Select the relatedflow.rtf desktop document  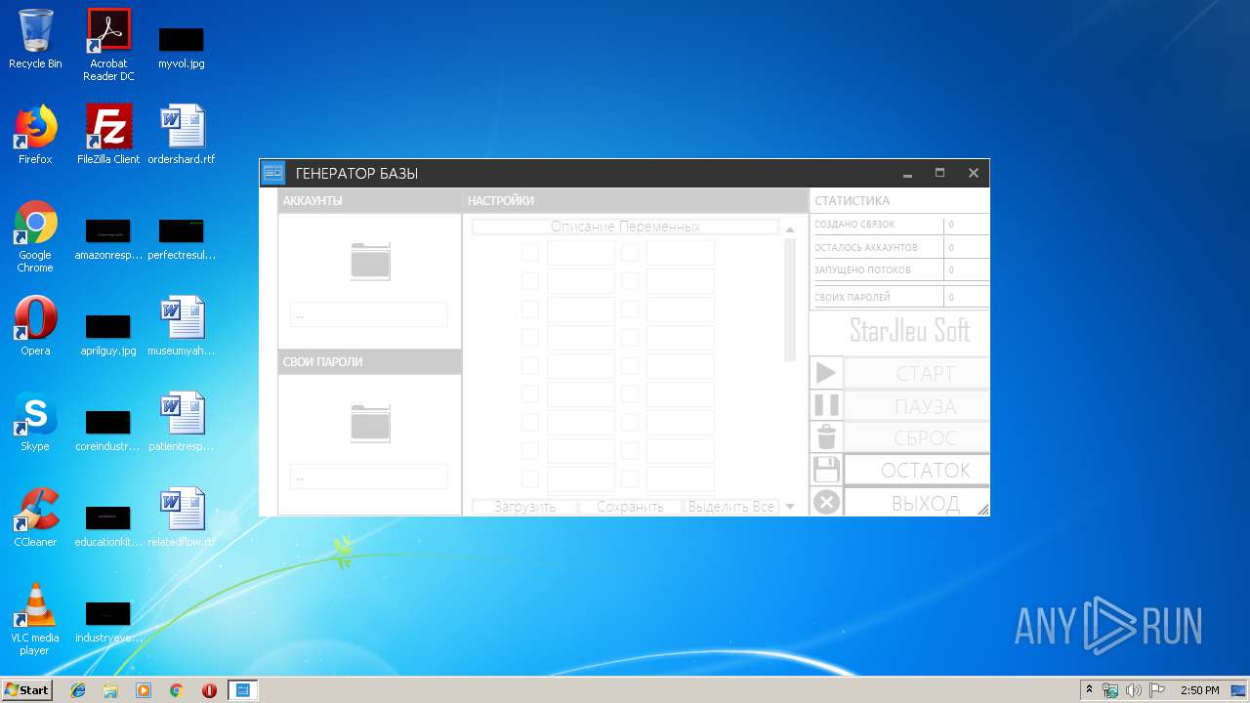[x=182, y=517]
